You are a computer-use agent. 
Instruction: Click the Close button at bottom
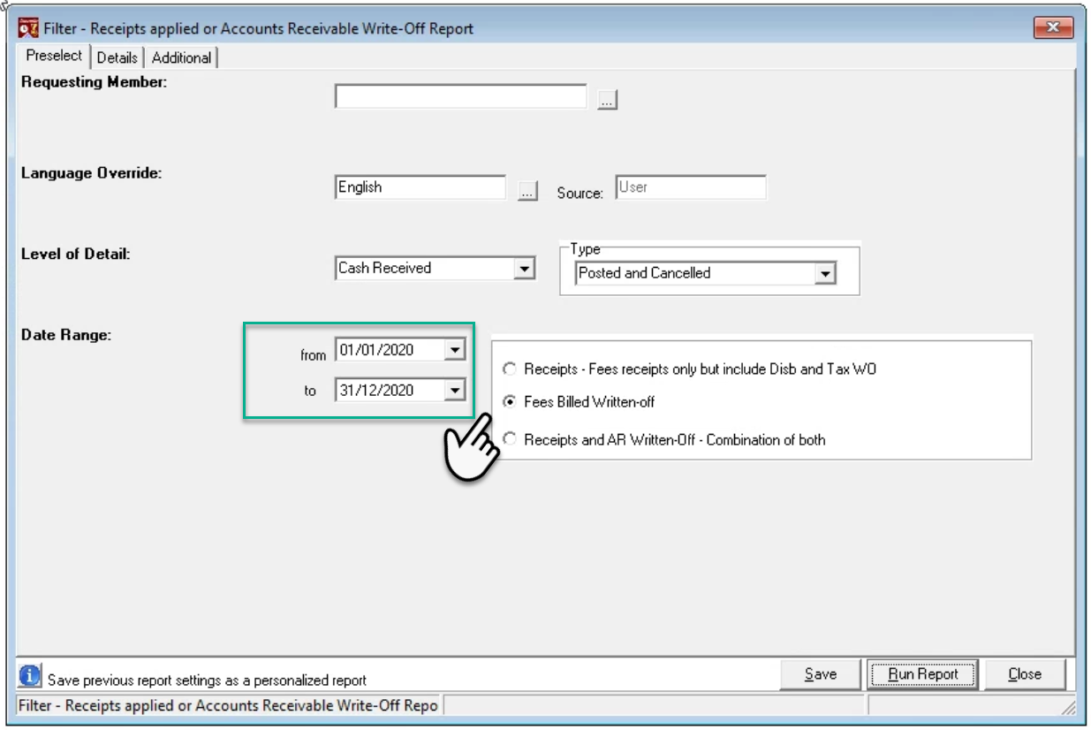click(1025, 674)
